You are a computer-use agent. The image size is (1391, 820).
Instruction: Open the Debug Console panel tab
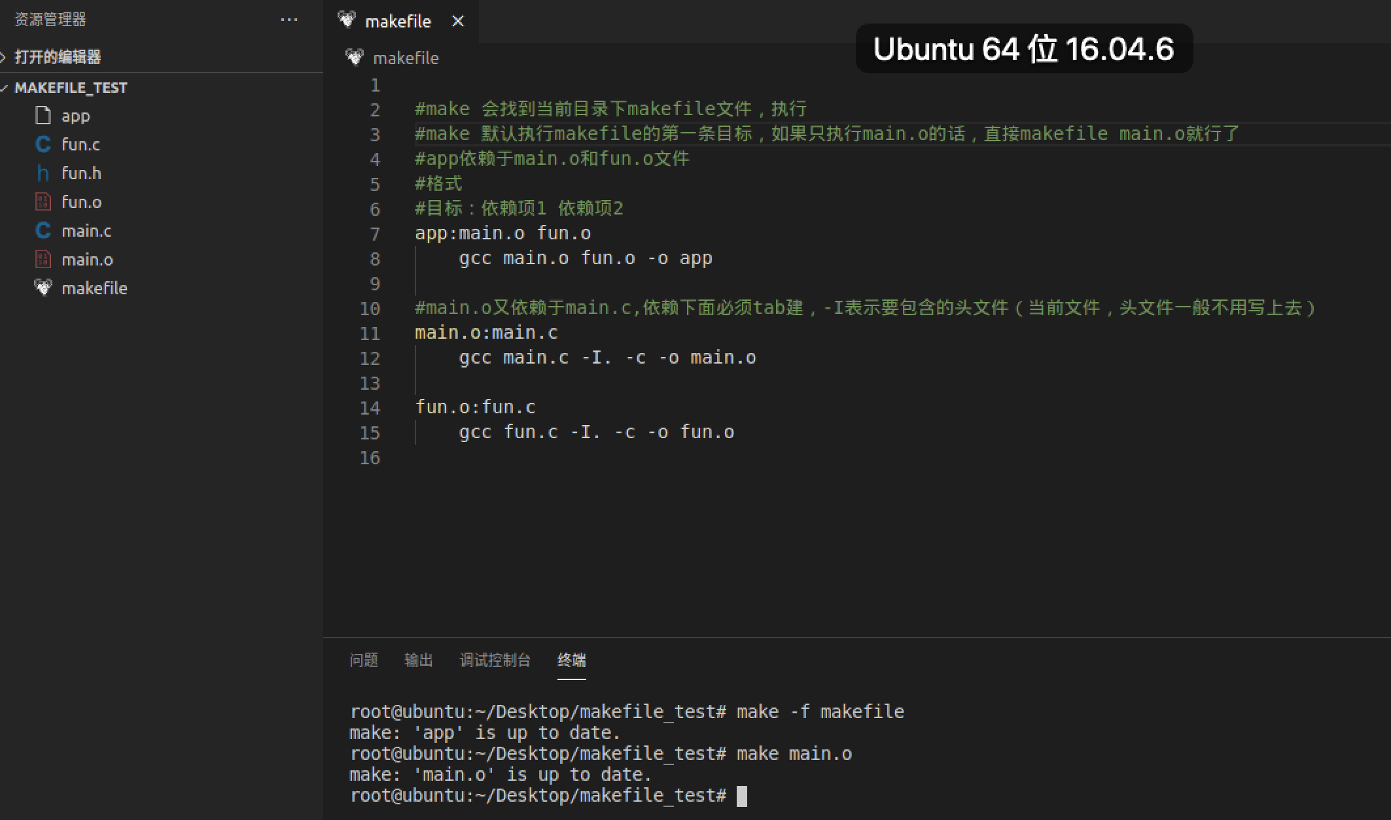coord(495,660)
